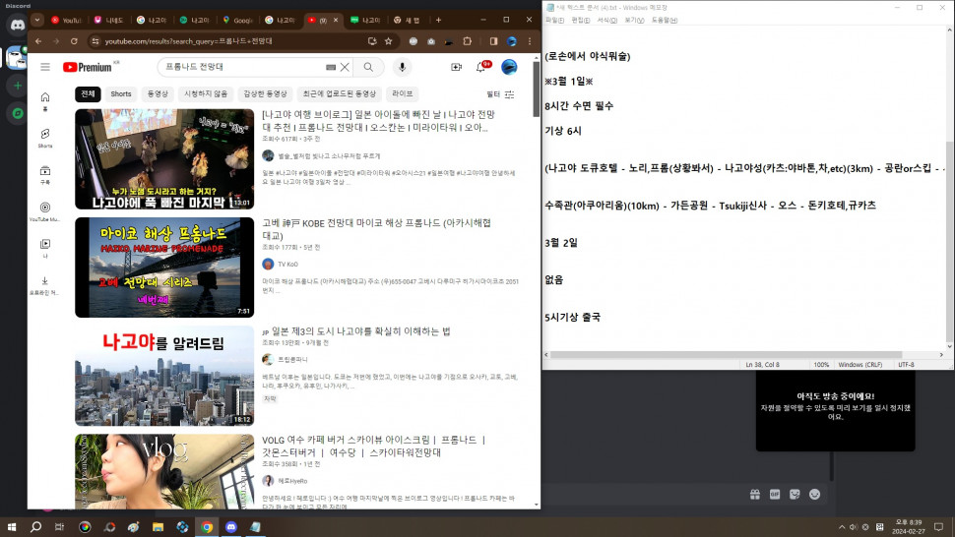Open Downloads in the YouTube sidebar
This screenshot has width=955, height=537.
(x=45, y=284)
